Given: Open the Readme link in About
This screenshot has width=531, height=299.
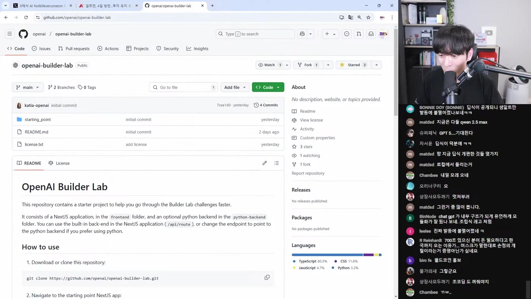Looking at the screenshot, I should (307, 112).
